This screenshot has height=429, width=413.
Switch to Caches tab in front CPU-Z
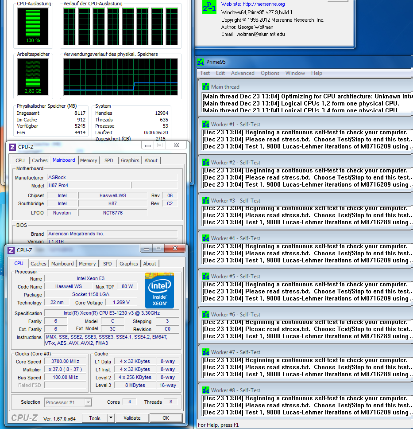coord(38,264)
